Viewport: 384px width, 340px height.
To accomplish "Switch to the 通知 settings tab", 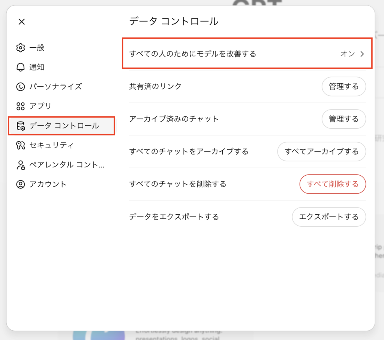I will [37, 67].
